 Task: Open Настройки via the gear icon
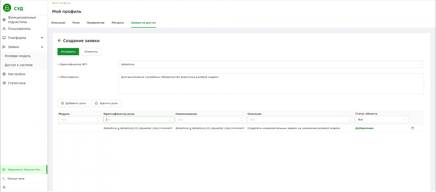(4, 74)
